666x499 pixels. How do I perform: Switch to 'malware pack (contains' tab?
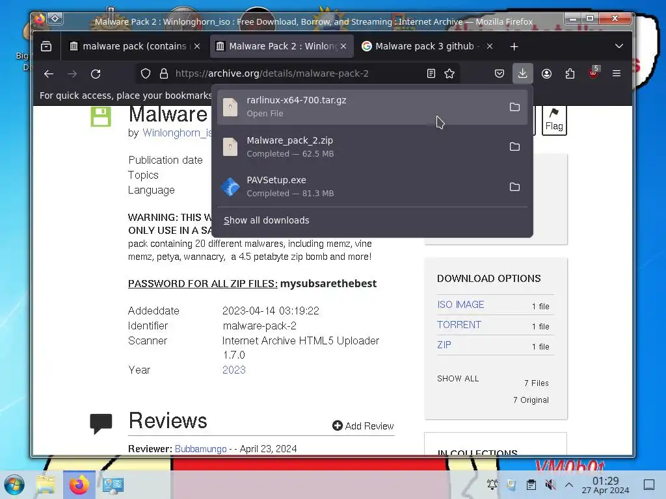coord(134,46)
